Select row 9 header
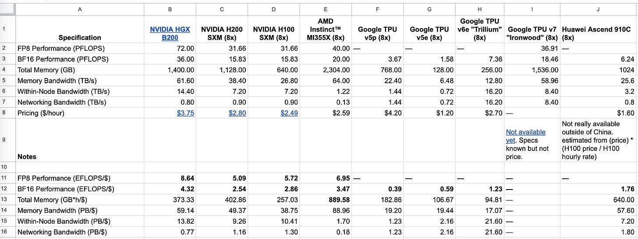Image resolution: width=638 pixels, height=239 pixels. [7, 140]
